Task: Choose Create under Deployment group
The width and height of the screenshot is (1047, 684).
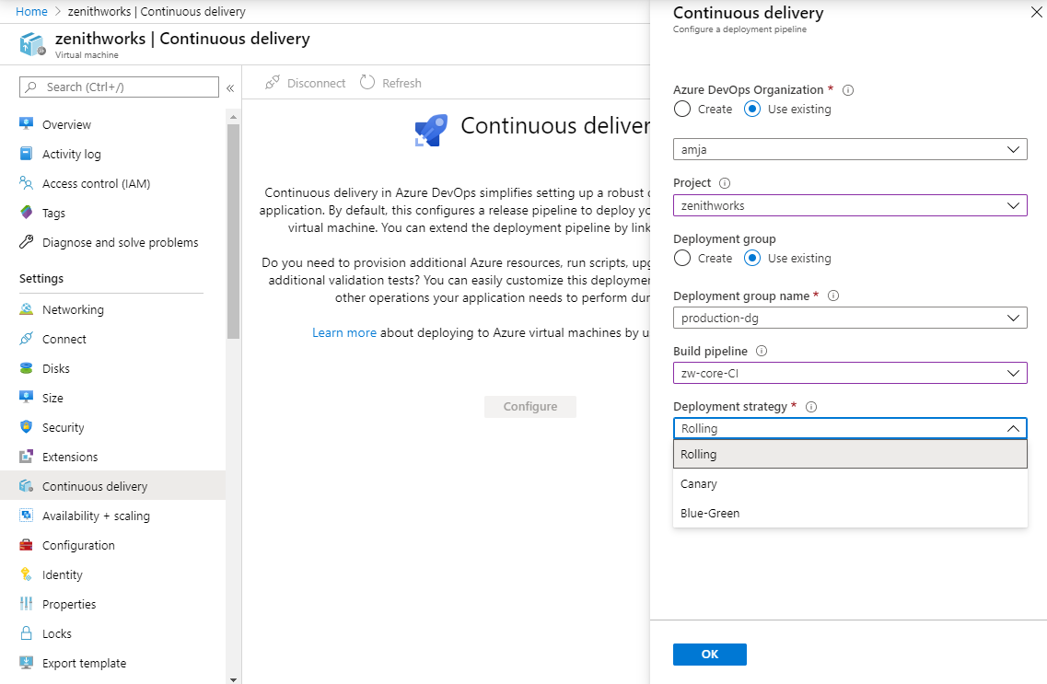Action: point(681,258)
